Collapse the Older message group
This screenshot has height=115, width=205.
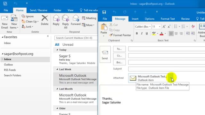[x=57, y=108]
